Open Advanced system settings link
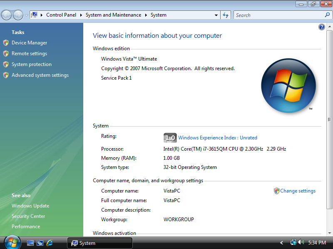Viewport: 333px width, 249px height. click(x=40, y=75)
